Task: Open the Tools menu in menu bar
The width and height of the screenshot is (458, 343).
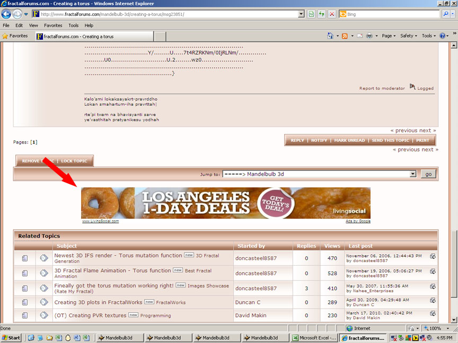Action: coord(73,25)
